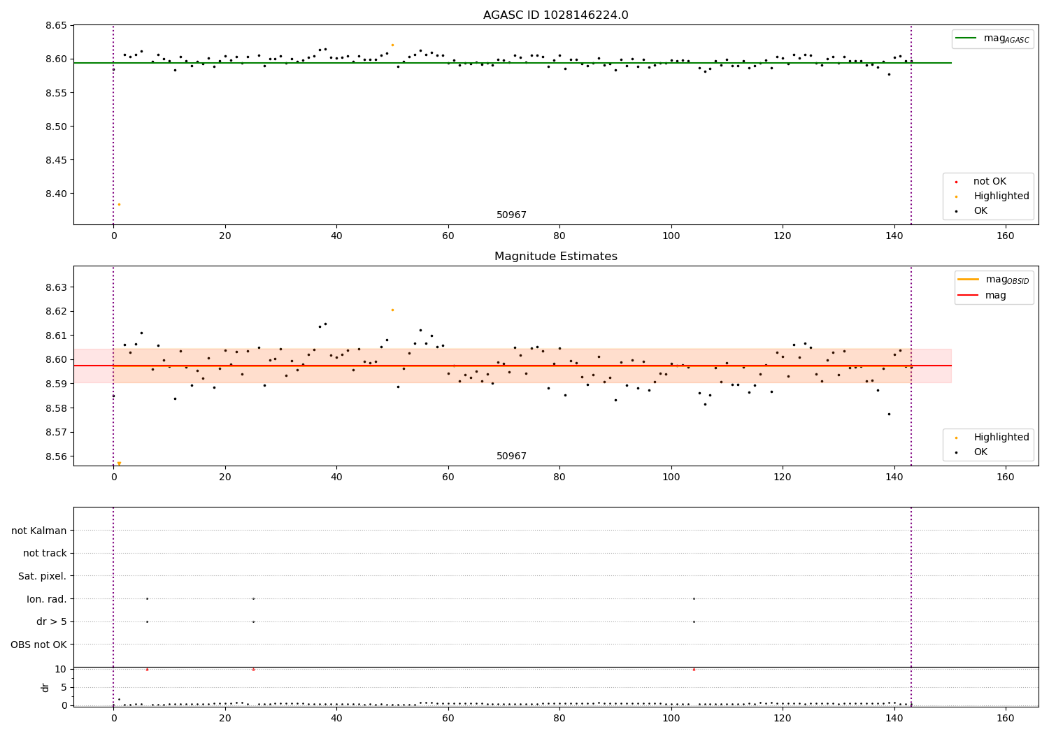
Task: Click the red triangle marker near x=104 in the dr panel
Action: coord(694,669)
